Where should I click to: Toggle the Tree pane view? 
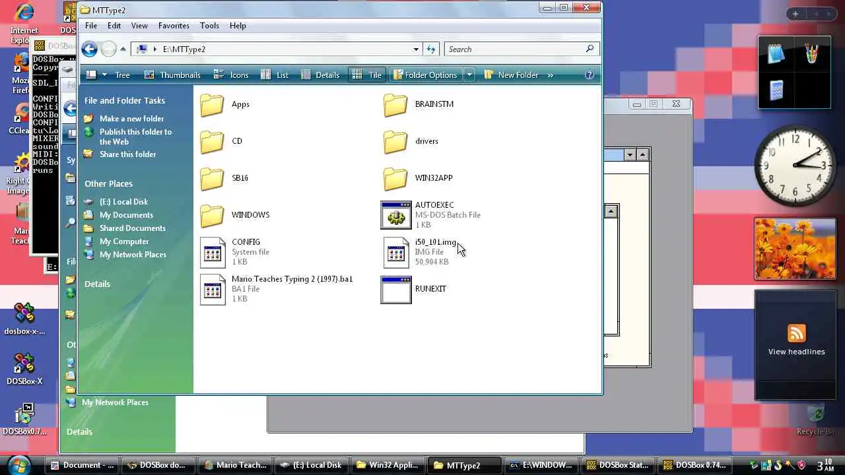tap(123, 75)
